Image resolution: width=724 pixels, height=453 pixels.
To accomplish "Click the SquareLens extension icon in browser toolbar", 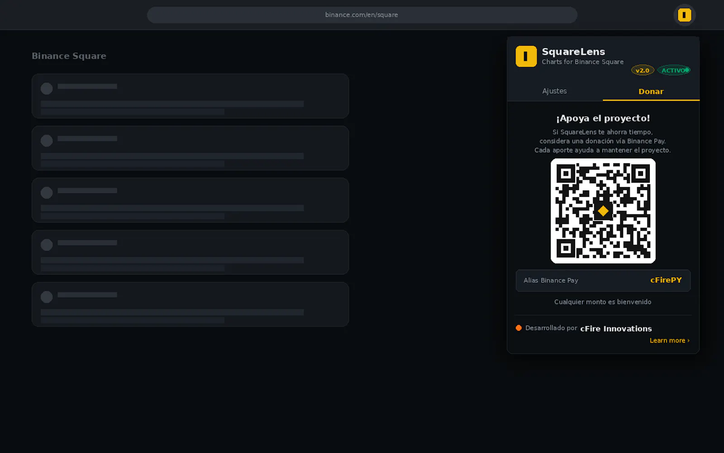I will point(684,15).
